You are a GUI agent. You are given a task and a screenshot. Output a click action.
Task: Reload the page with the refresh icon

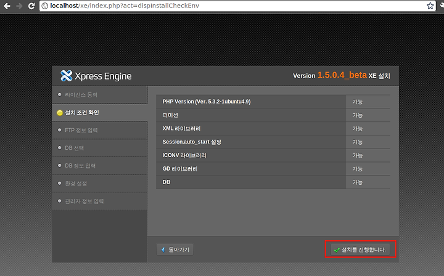pos(31,6)
